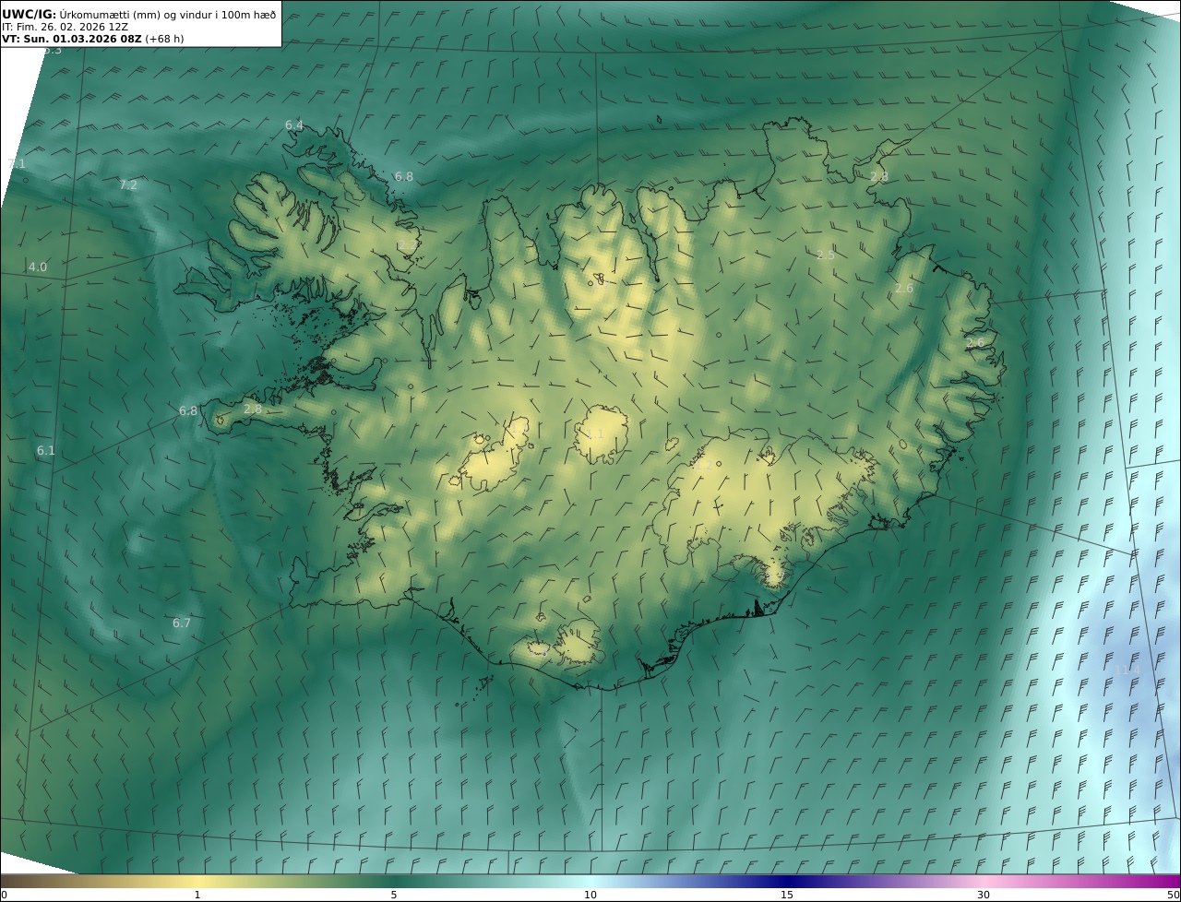1181x902 pixels.
Task: Click the 6.1 value label in the west
Action: pos(45,451)
